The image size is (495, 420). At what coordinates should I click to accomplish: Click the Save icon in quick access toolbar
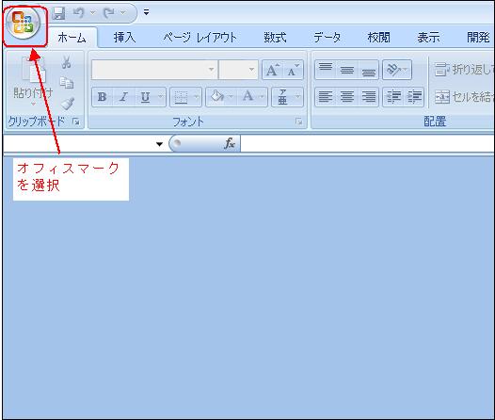click(x=58, y=13)
